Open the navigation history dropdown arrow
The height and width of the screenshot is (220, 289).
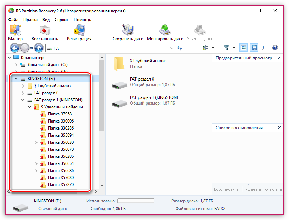point(32,48)
